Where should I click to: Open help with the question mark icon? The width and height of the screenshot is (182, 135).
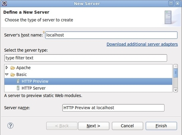click(x=11, y=126)
